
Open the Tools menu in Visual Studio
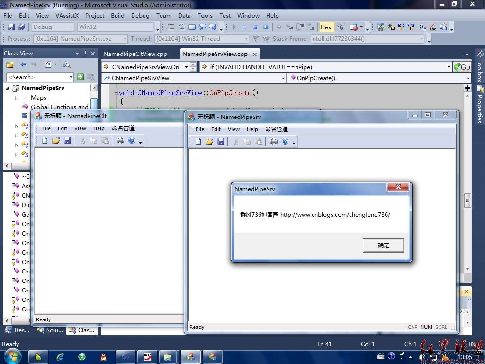205,16
